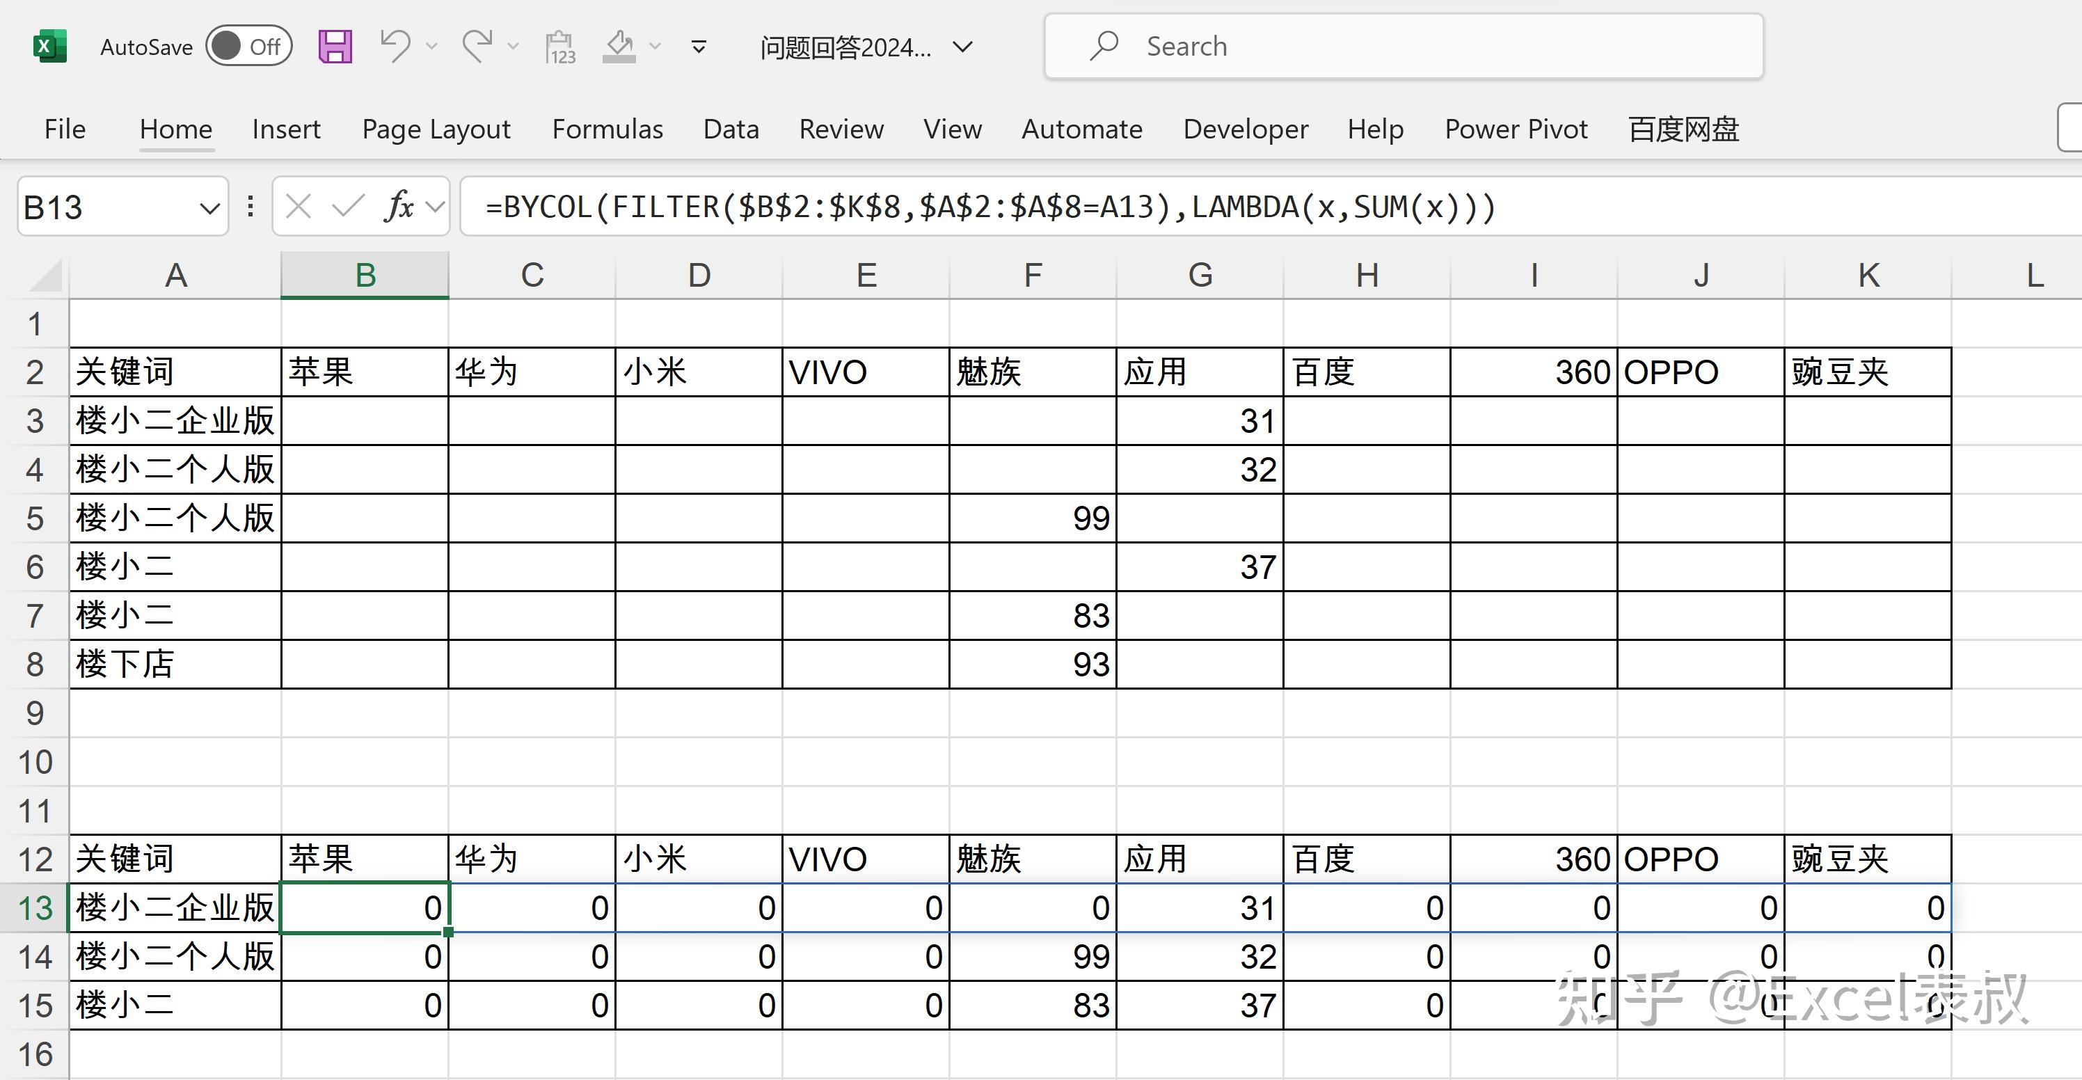Image resolution: width=2082 pixels, height=1080 pixels.
Task: Click cell A8 with 楼下店
Action: tap(175, 665)
